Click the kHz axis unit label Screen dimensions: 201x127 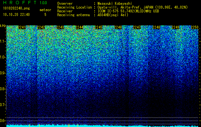[x=3, y=26]
